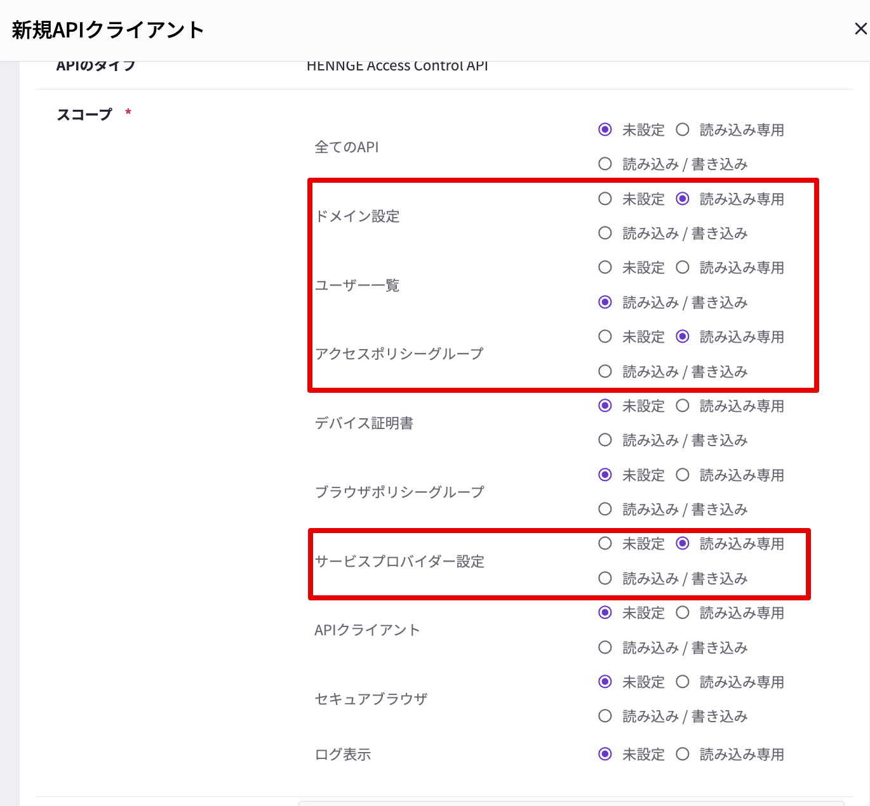
Task: Choose 読み込み専用 for ユーザー一覧
Action: pos(683,268)
